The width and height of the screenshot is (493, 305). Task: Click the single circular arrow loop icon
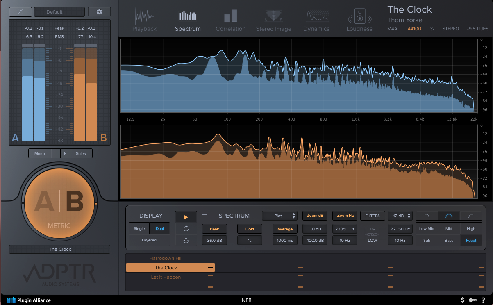pos(186,229)
